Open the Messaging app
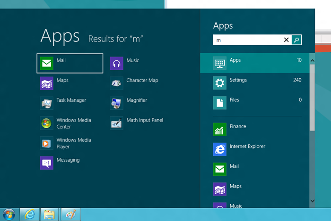 click(x=46, y=163)
